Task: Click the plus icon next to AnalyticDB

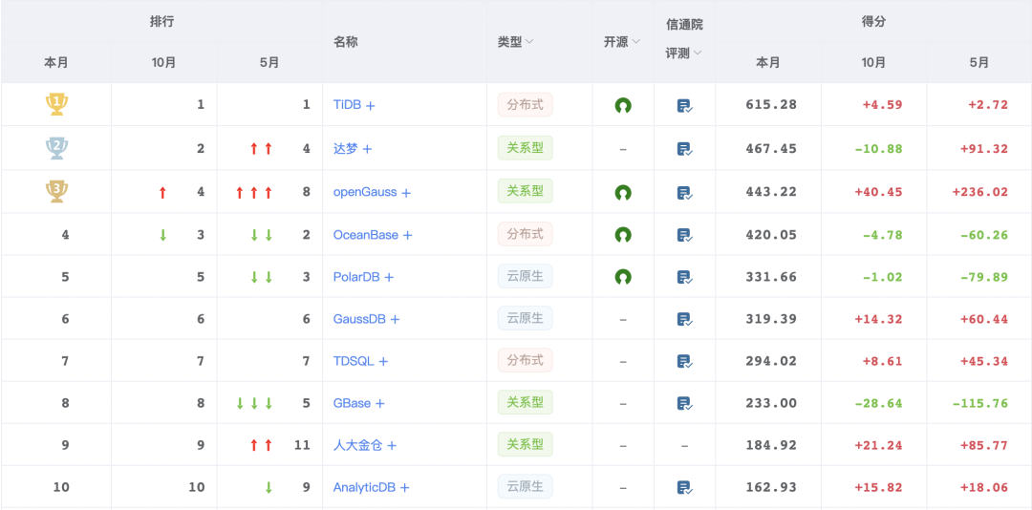Action: coord(405,488)
